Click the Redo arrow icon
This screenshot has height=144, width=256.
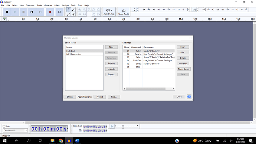tap(98, 14)
